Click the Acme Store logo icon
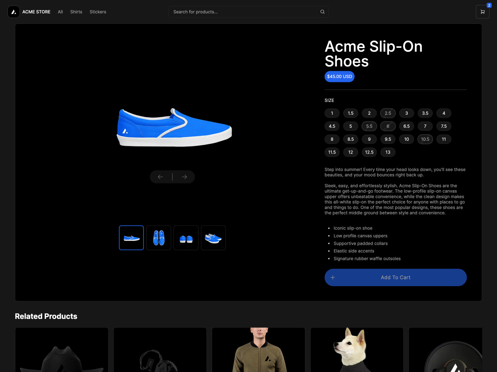This screenshot has height=372, width=497. (14, 12)
